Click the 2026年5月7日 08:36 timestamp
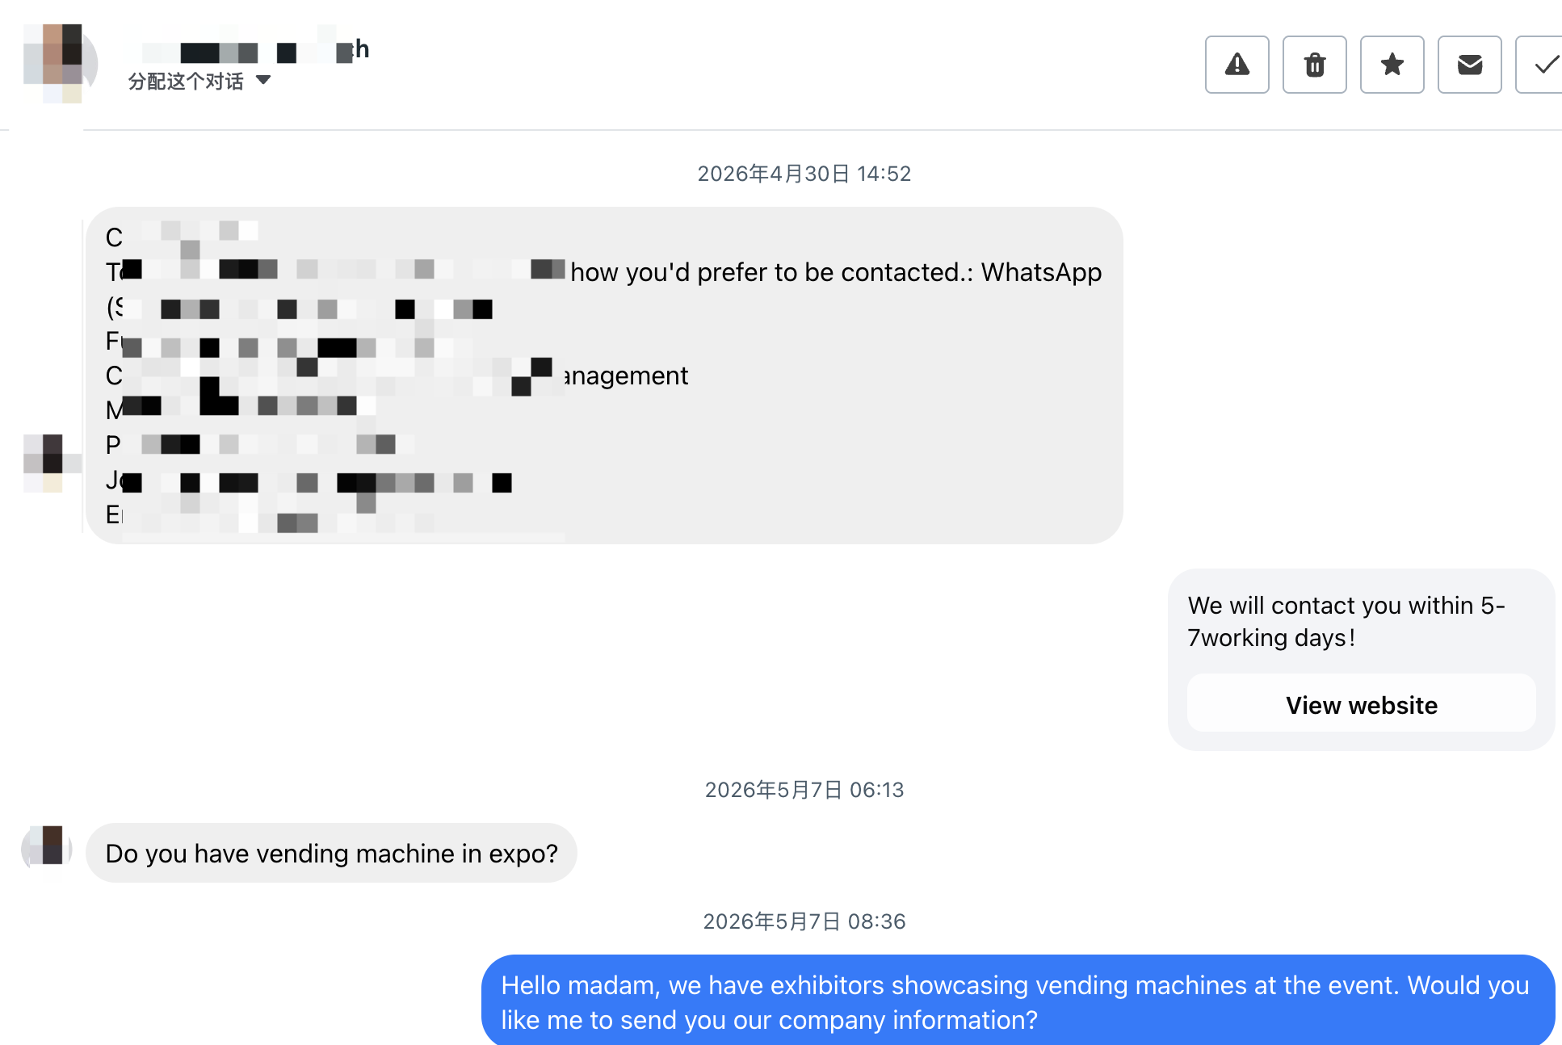1562x1045 pixels. tap(804, 921)
